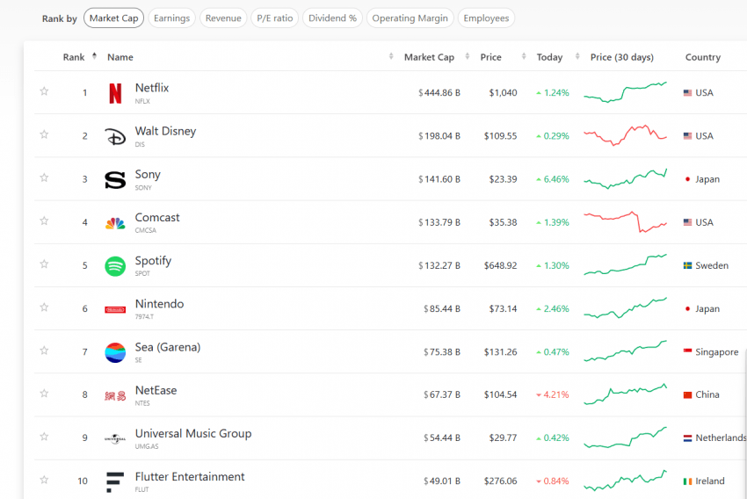Select the Earnings ranking tab
This screenshot has width=747, height=499.
(171, 18)
